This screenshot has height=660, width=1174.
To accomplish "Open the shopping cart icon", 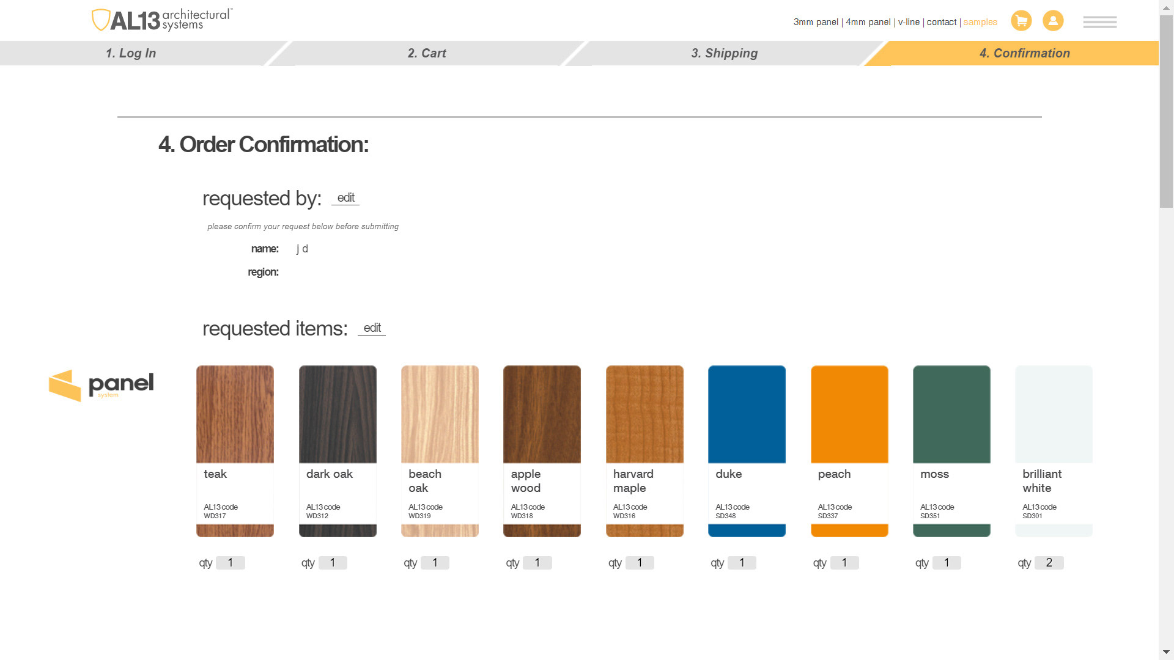I will coord(1021,21).
